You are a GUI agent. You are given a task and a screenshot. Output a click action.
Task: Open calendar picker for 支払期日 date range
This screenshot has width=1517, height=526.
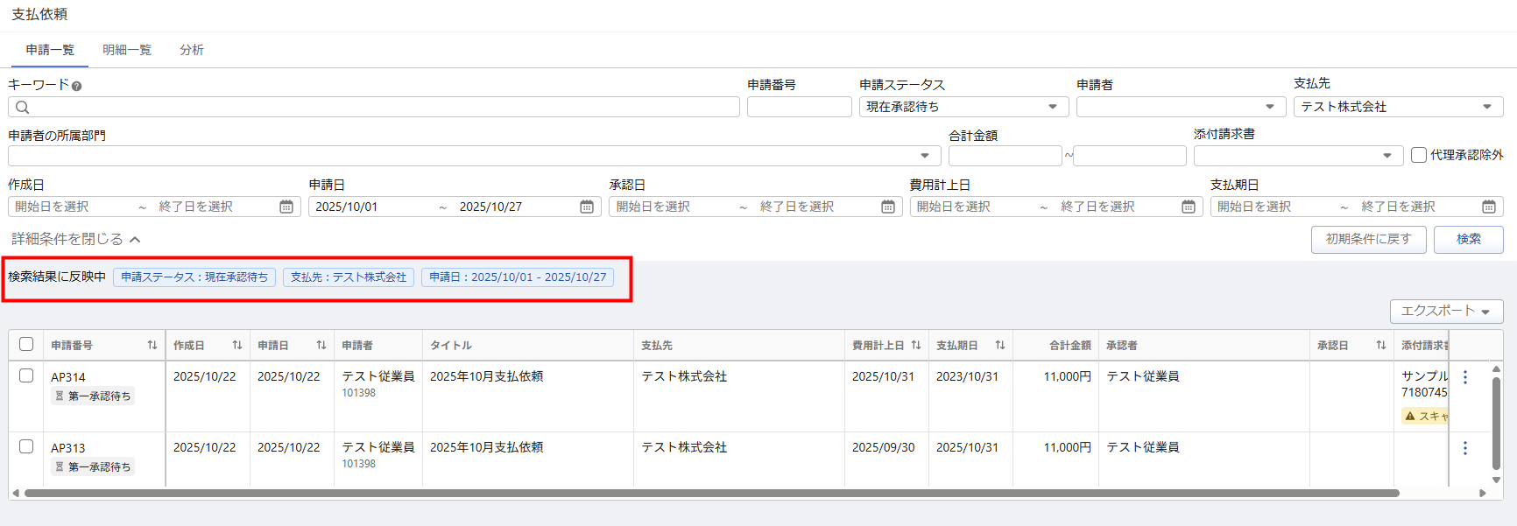pyautogui.click(x=1489, y=207)
